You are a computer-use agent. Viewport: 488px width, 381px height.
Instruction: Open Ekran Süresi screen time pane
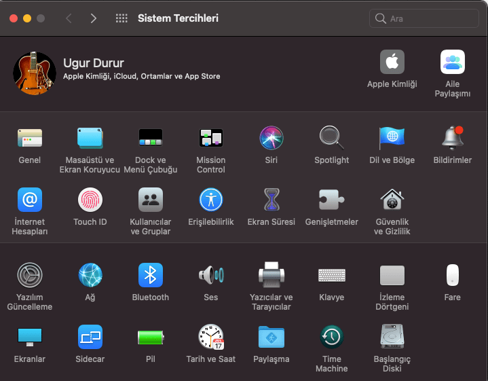271,200
